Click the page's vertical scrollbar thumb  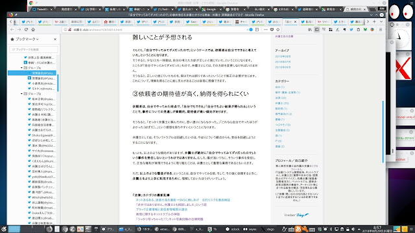coord(383,131)
